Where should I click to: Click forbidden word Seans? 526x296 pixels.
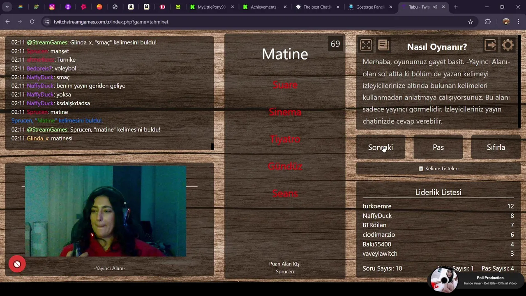click(285, 194)
